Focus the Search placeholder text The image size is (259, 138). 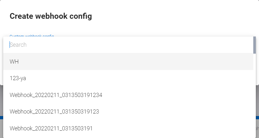click(18, 45)
